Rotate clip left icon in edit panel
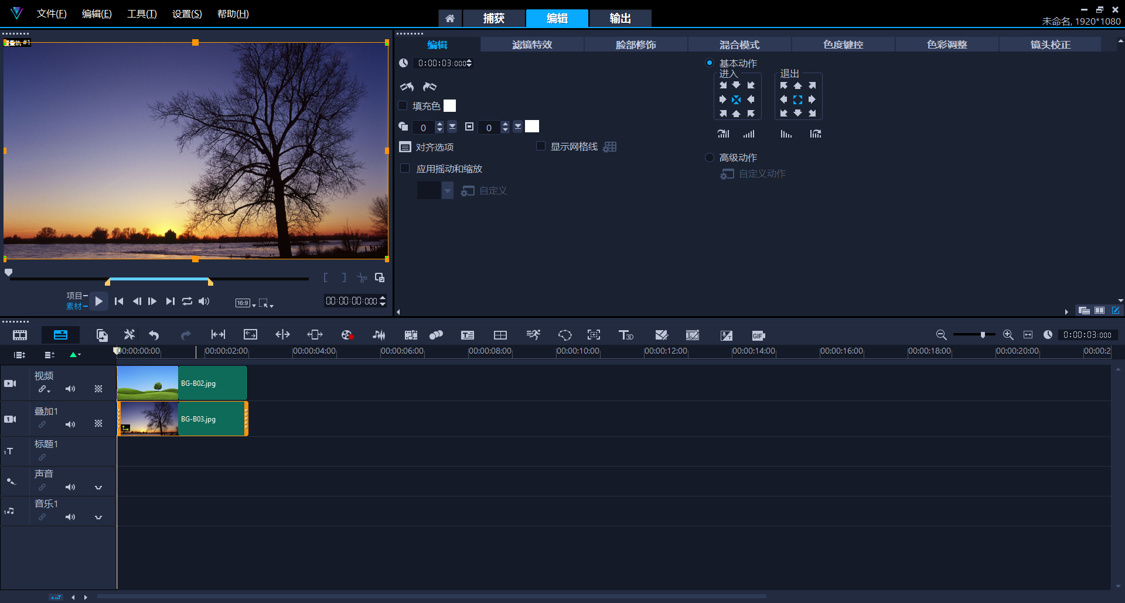This screenshot has height=603, width=1125. point(407,87)
